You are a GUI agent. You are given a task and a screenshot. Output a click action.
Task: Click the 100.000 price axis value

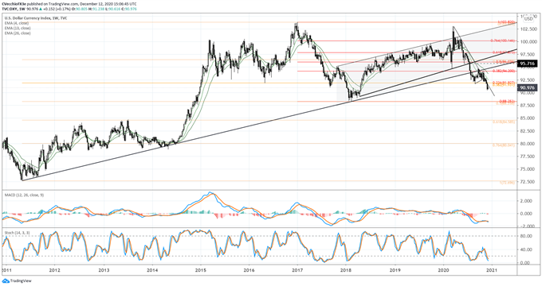[529, 41]
